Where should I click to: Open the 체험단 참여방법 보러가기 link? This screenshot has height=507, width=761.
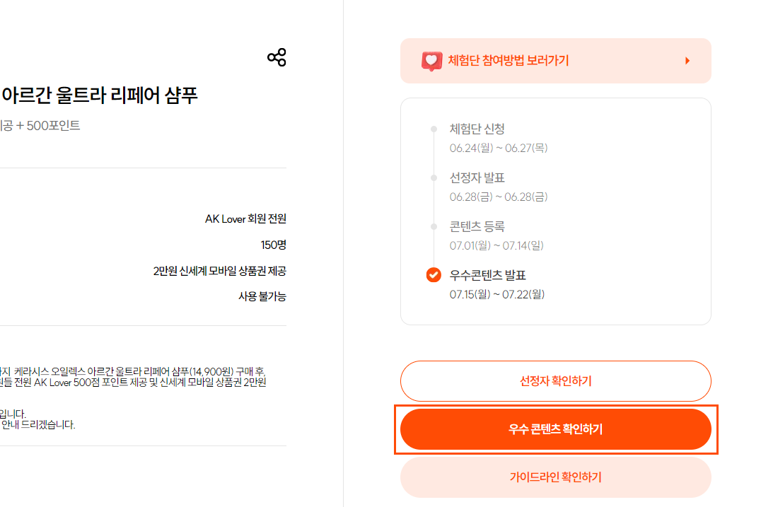[x=508, y=61]
